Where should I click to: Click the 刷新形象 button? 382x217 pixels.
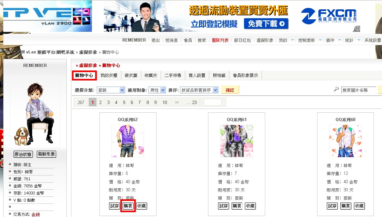pos(46,154)
